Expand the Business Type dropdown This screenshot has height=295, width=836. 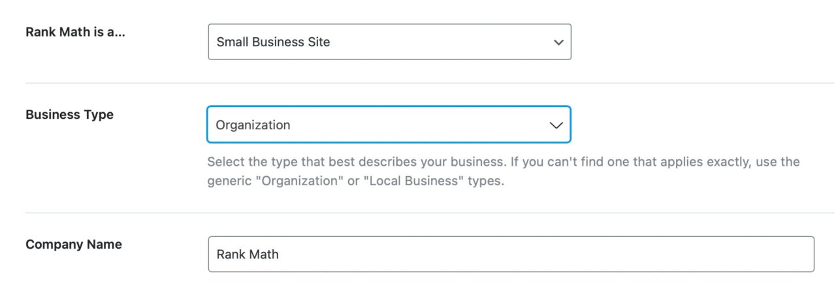[389, 125]
